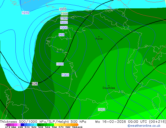Click the 1004 isobar label

[64, 18]
